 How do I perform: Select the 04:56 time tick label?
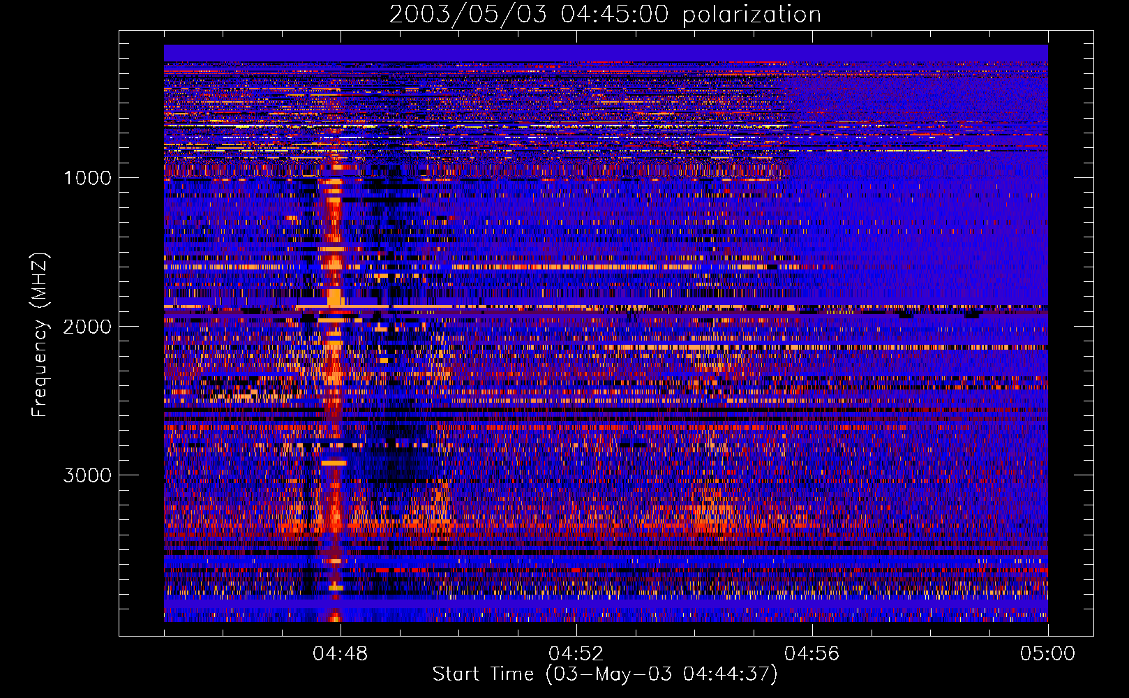[x=812, y=654]
